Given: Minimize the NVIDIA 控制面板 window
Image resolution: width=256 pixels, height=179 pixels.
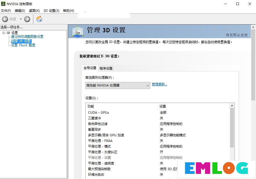Looking at the screenshot, I should 225,4.
